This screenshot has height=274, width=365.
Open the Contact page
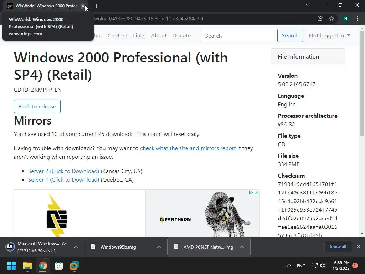coord(117,36)
